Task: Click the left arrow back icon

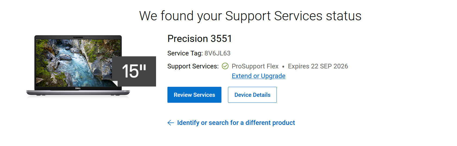Action: [171, 123]
